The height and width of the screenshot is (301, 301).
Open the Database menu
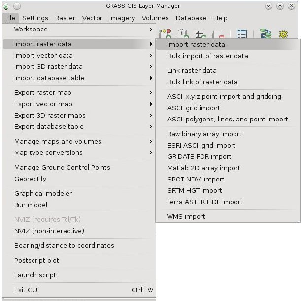(x=191, y=18)
